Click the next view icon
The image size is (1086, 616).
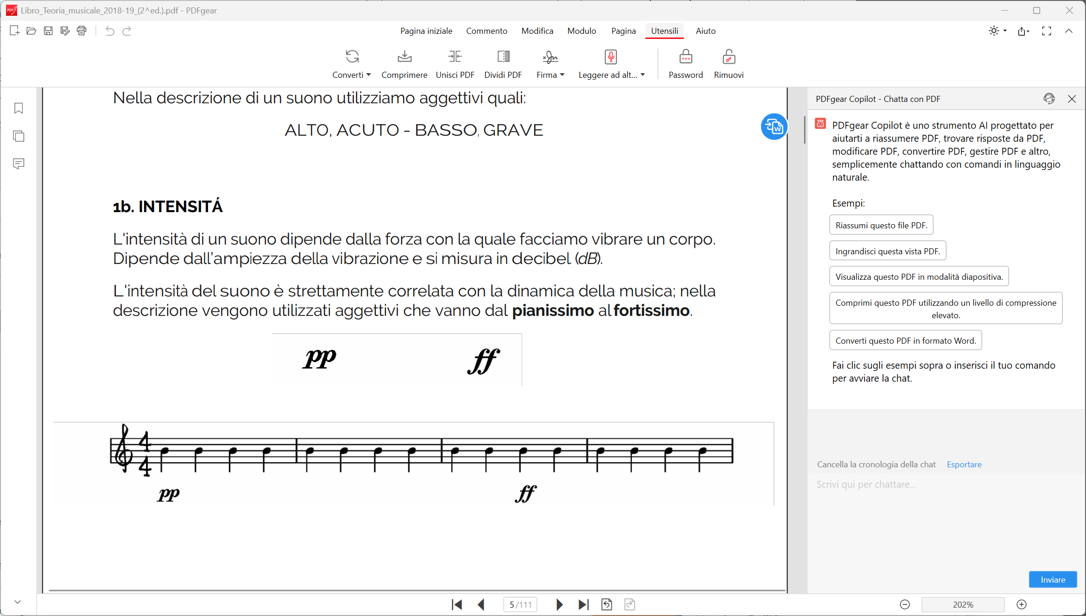[630, 604]
